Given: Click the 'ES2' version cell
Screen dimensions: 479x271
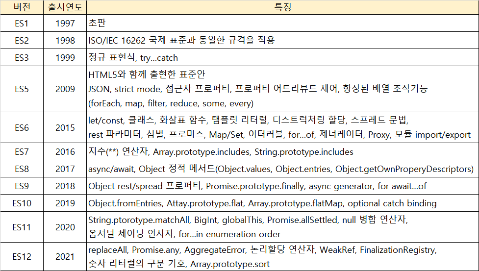Looking at the screenshot, I should click(22, 40).
